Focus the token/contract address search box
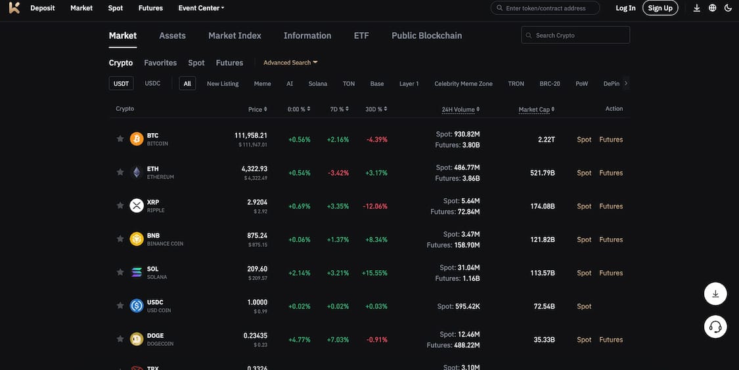739x370 pixels. point(545,8)
